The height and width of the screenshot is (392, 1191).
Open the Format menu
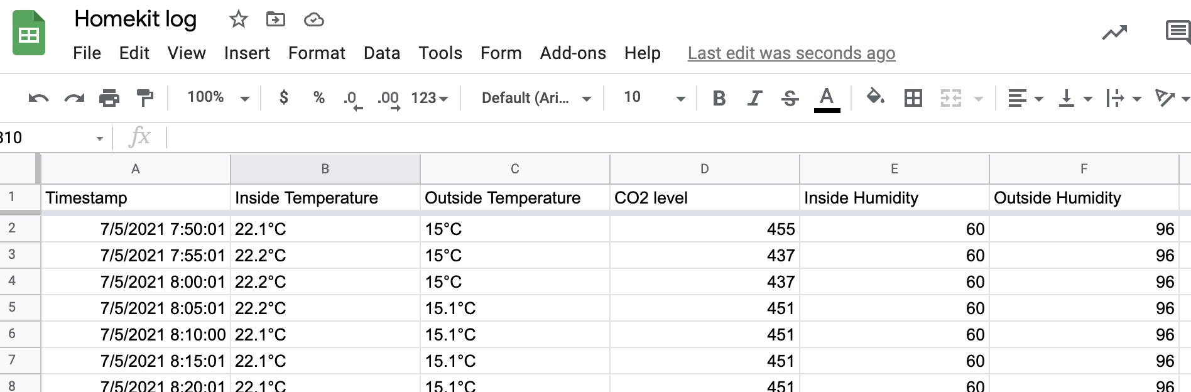point(317,53)
